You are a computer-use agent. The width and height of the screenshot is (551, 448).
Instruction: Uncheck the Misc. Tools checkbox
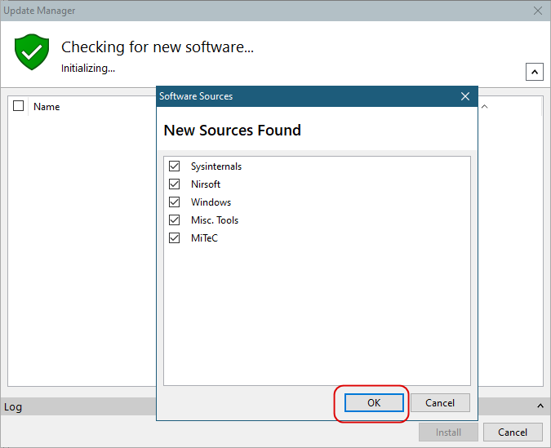[175, 220]
